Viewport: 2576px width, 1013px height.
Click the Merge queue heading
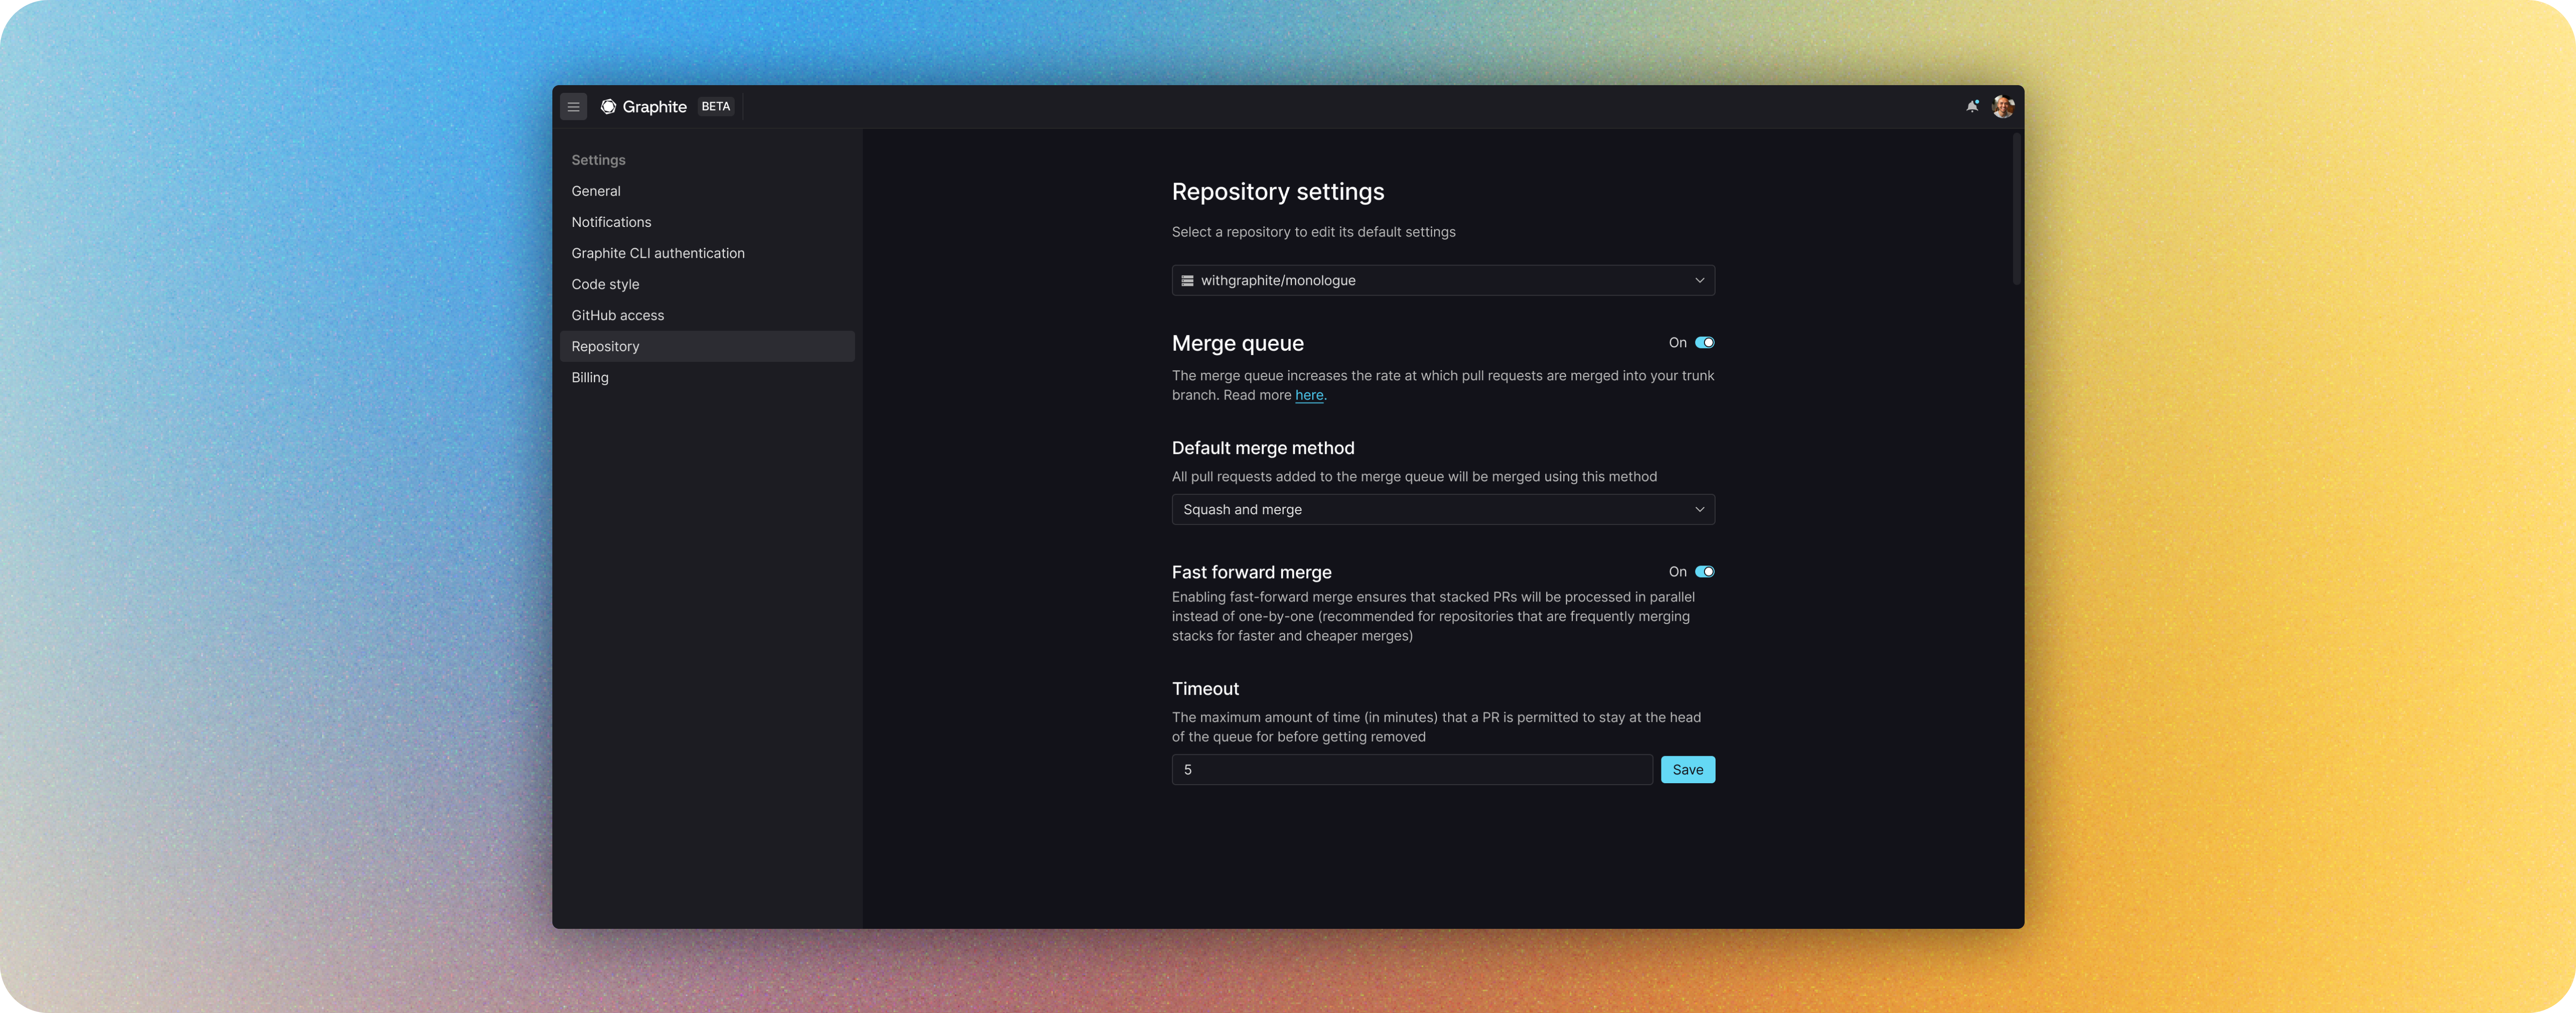pos(1237,344)
